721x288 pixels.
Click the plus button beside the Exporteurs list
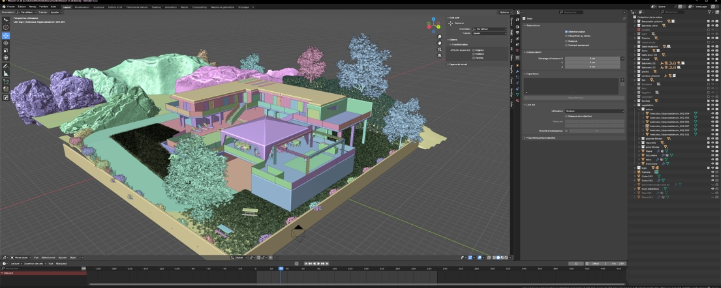tap(622, 79)
